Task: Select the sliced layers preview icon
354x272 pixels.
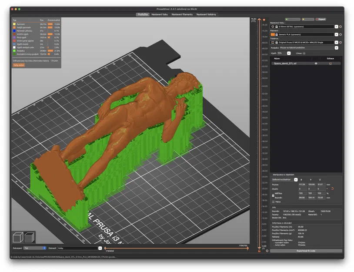Action: [x=29, y=237]
